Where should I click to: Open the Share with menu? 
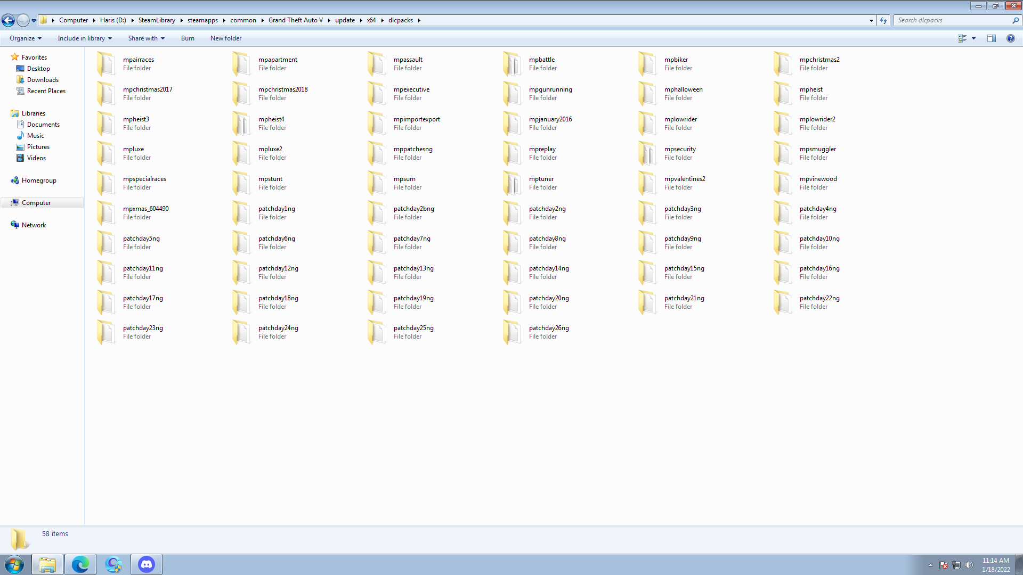(146, 38)
